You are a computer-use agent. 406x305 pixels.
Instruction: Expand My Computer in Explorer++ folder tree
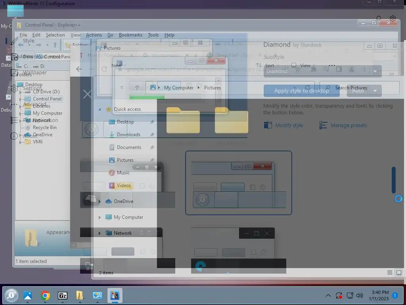(x=20, y=113)
